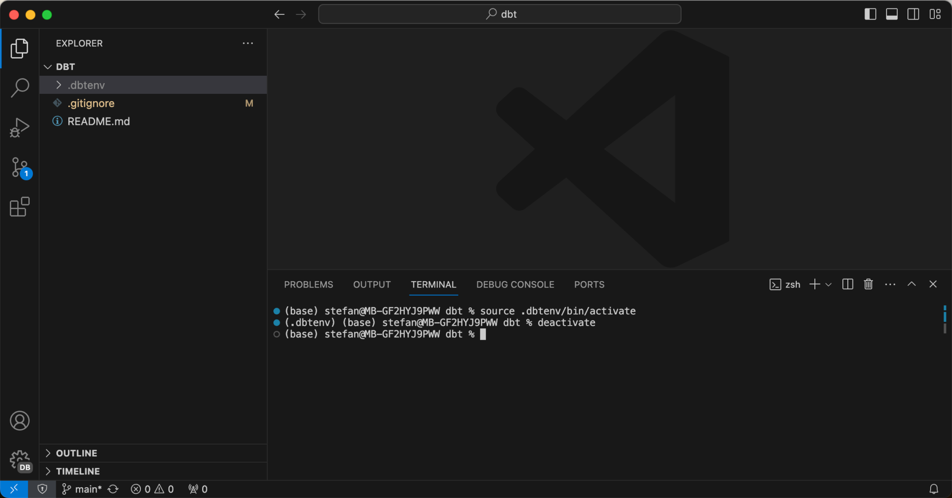Click the dbt command center search box
Screen dimensions: 952x498
click(500, 14)
